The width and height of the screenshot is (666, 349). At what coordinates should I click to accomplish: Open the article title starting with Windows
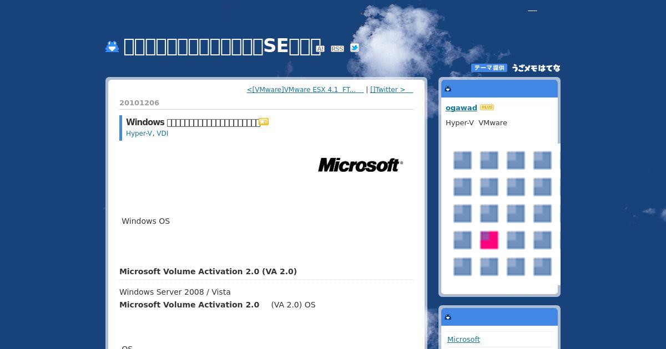coord(193,122)
